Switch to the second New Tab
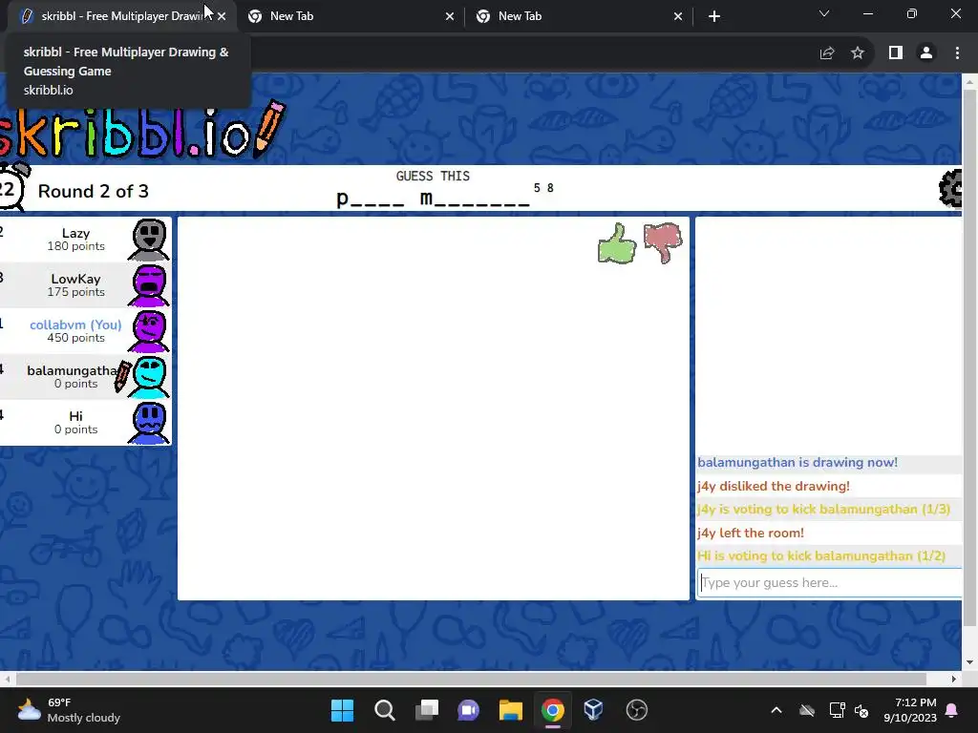 coord(580,16)
